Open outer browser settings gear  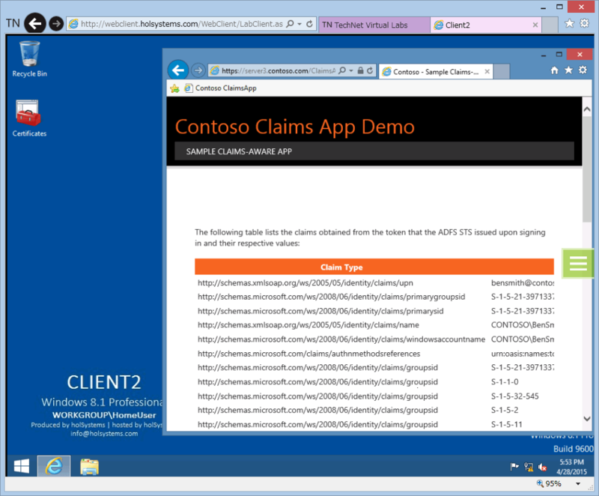(x=585, y=24)
